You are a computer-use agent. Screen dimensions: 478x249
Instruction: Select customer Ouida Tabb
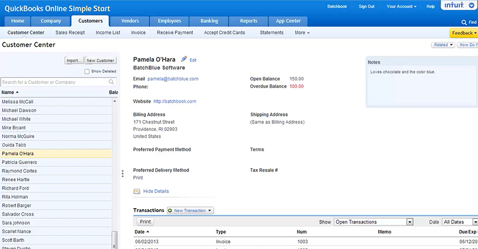pyautogui.click(x=56, y=145)
